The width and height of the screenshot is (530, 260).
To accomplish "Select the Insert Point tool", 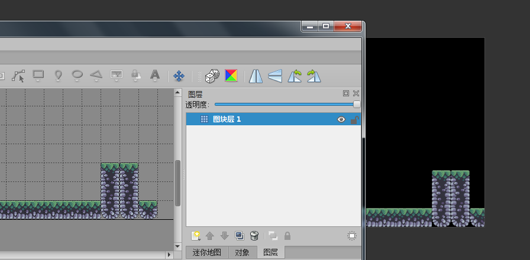I will click(58, 76).
